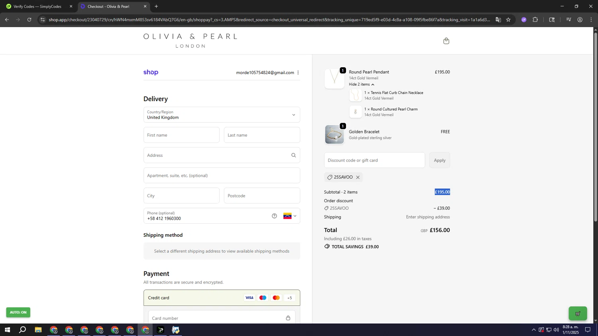Click the Card number field
The height and width of the screenshot is (336, 598).
tap(222, 318)
